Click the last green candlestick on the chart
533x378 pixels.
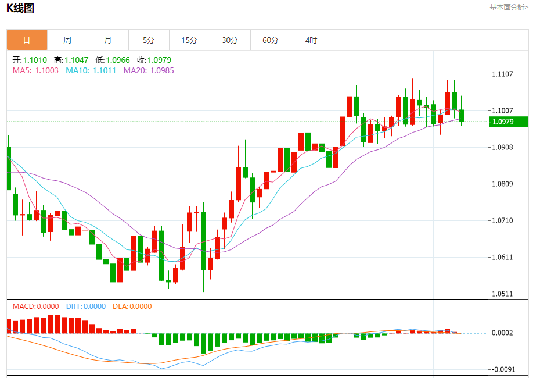pyautogui.click(x=461, y=116)
